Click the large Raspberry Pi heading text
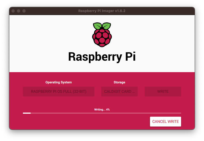Viewport: 204px width, 141px height. click(102, 57)
